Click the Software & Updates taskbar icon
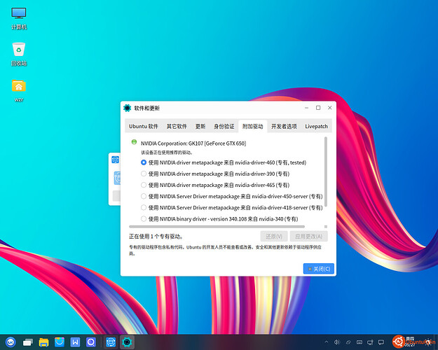 [x=127, y=342]
